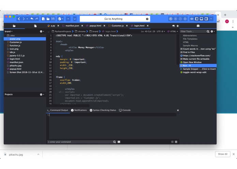Open browser preview dropdown arrow
Screen dimensions: 237x169
pos(63,19)
